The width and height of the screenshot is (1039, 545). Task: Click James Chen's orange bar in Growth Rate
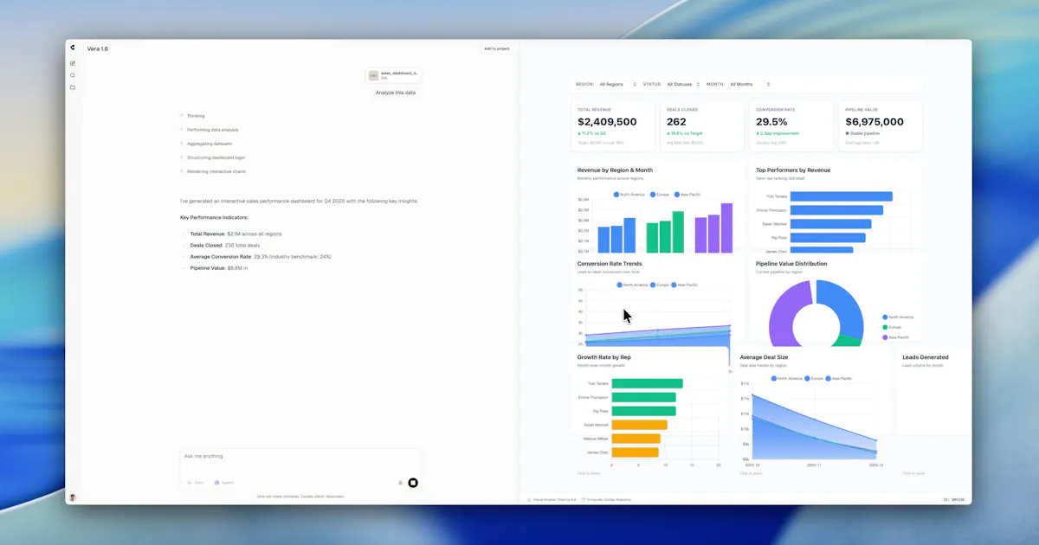[636, 452]
